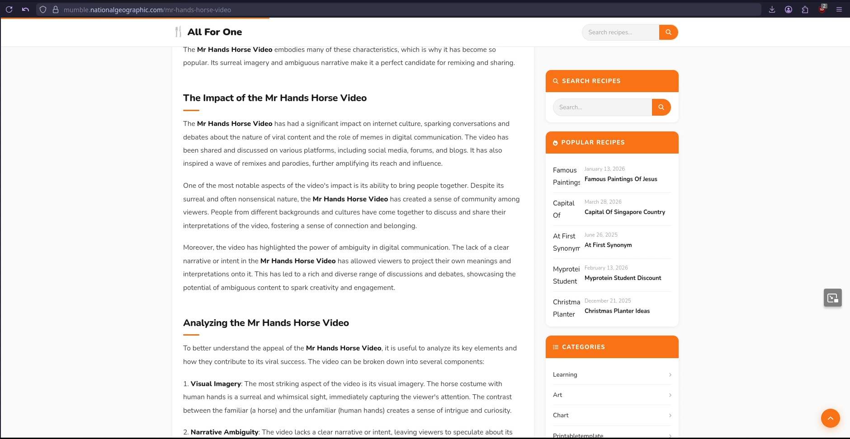
Task: Click Myprotein Student thumbnail placeholder
Action: click(x=567, y=275)
